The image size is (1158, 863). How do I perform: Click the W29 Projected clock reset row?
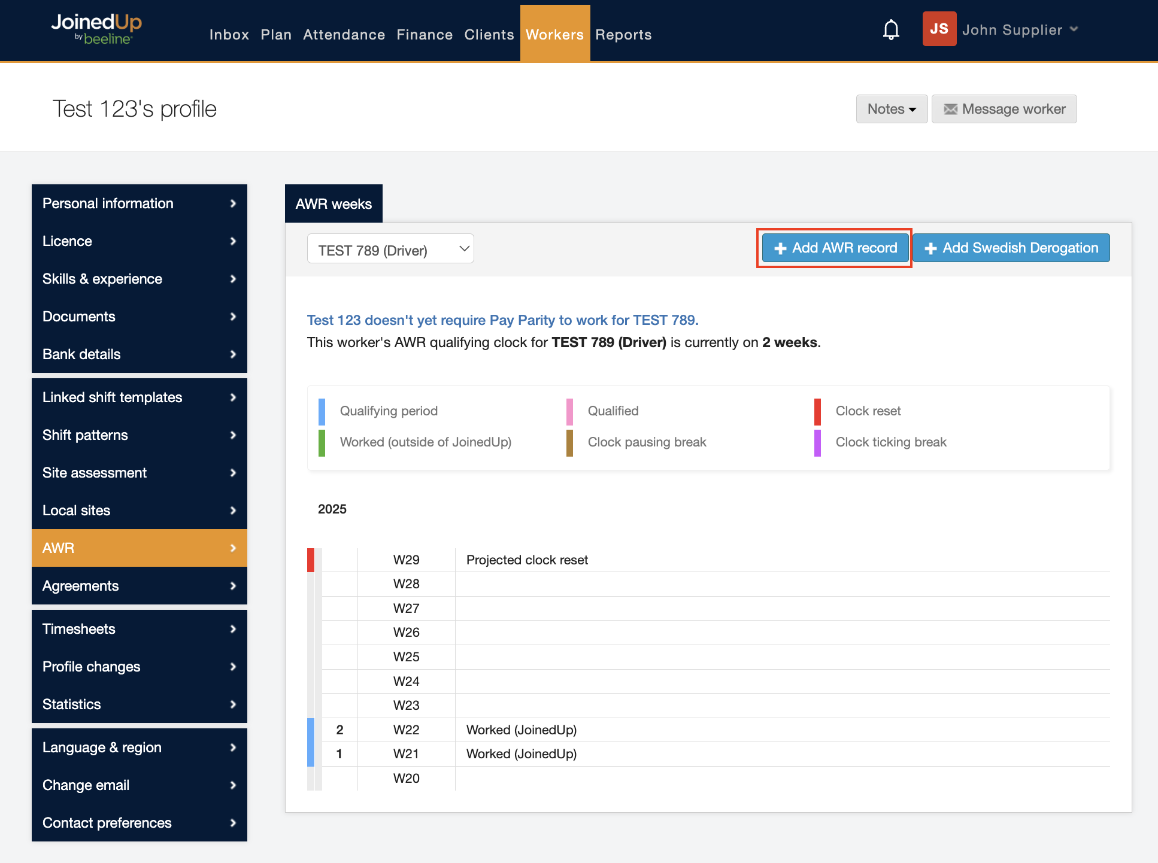[x=527, y=560]
